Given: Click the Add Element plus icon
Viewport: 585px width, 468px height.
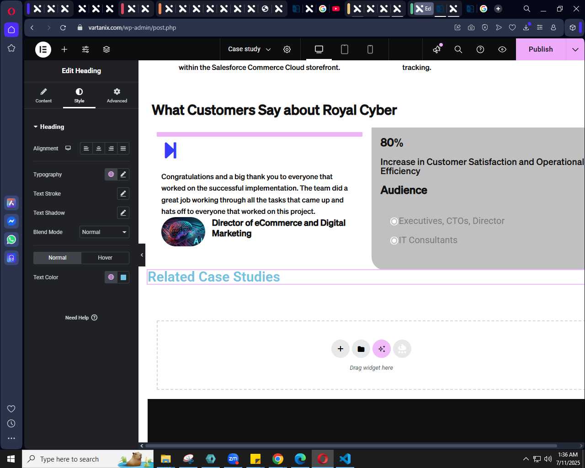Looking at the screenshot, I should tap(64, 49).
